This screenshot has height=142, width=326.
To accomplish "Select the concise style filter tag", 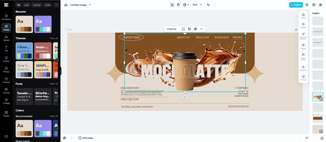I will tap(37, 5).
